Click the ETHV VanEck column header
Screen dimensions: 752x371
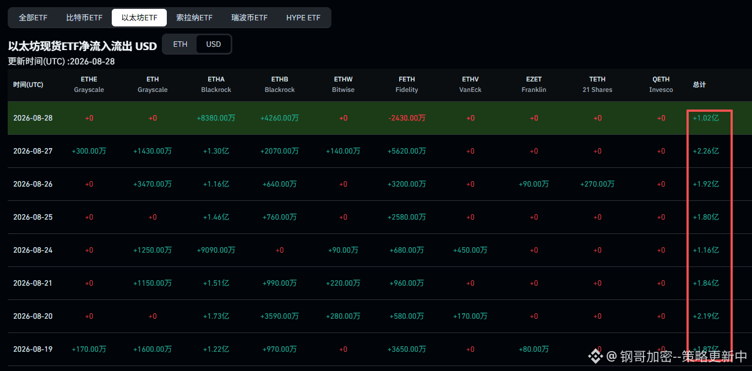pyautogui.click(x=471, y=84)
